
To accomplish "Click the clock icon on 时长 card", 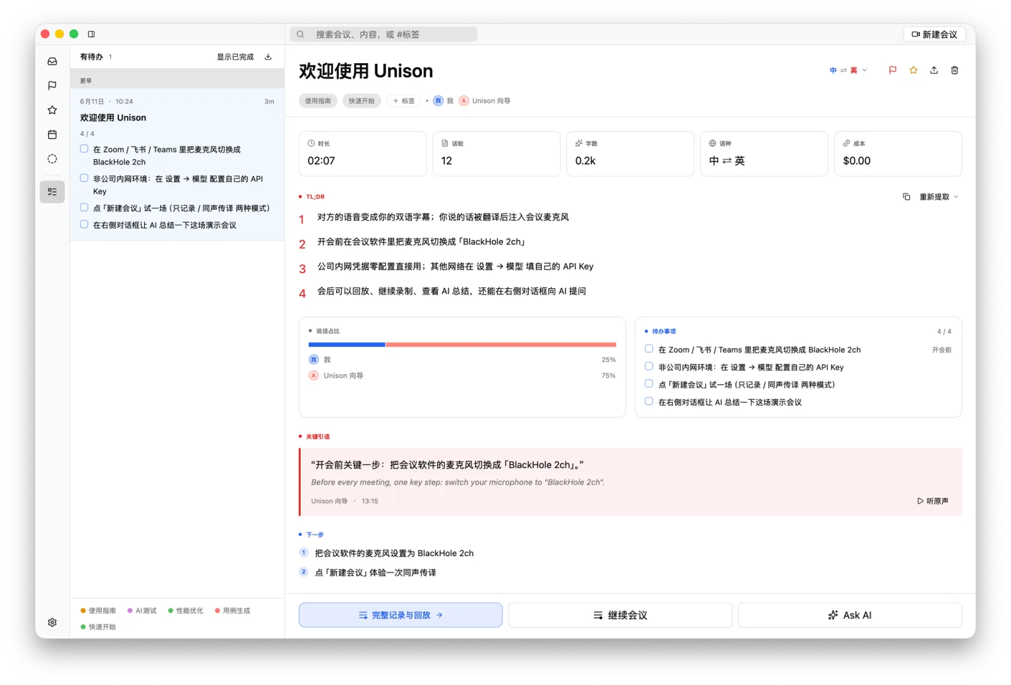I will click(311, 143).
